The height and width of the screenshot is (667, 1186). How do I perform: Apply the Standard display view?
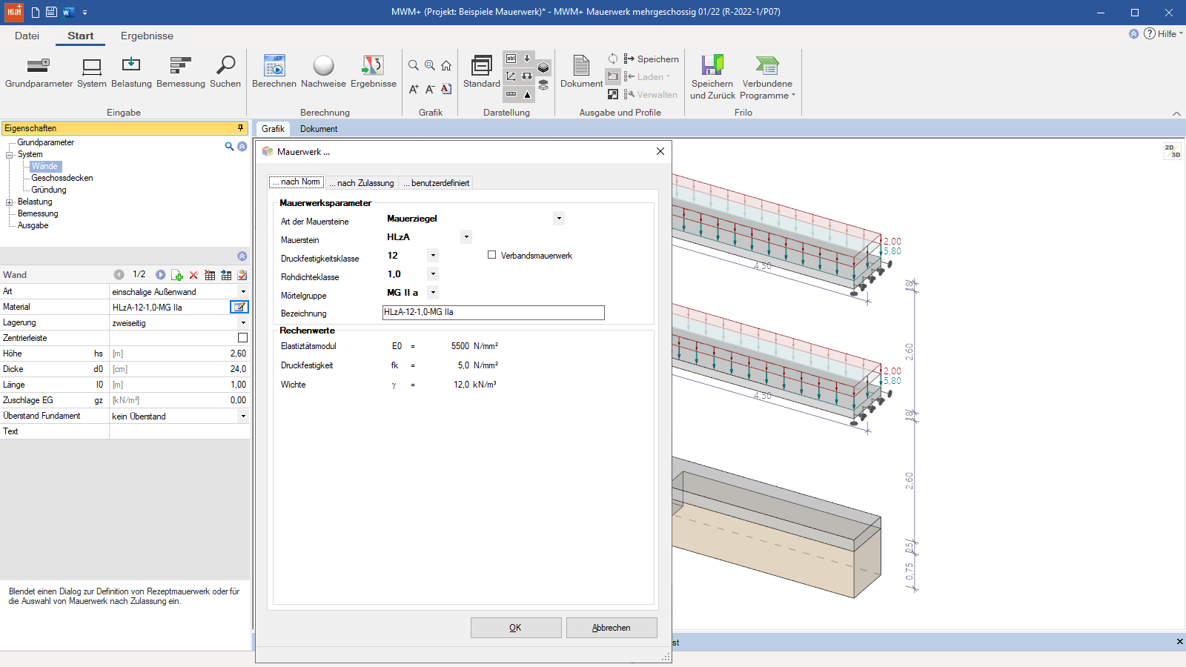(482, 72)
